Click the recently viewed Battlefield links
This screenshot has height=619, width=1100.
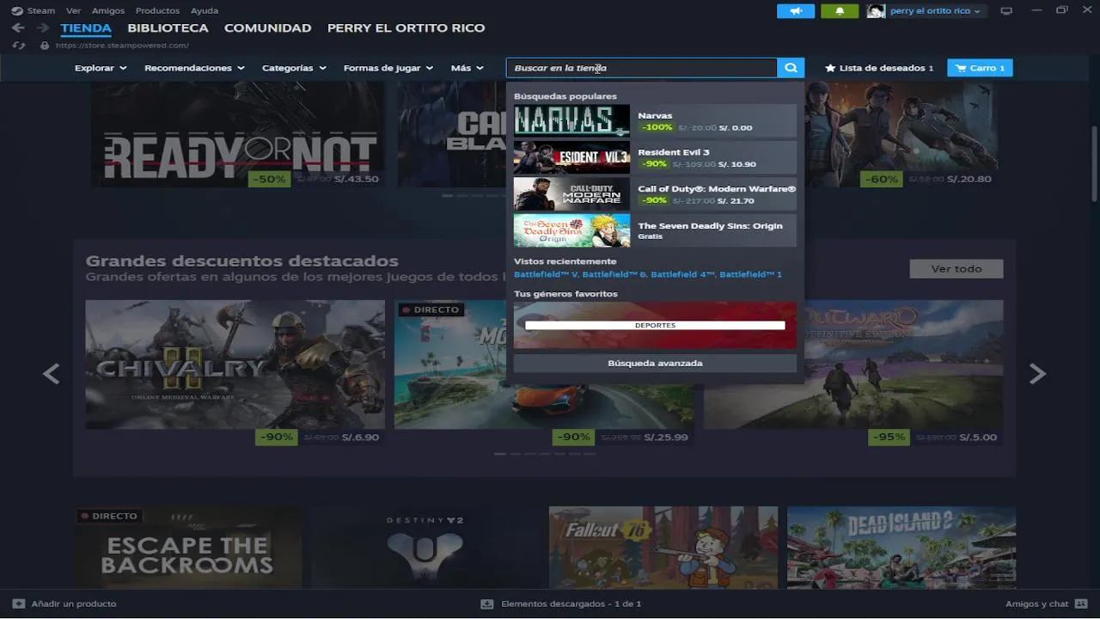[x=648, y=274]
